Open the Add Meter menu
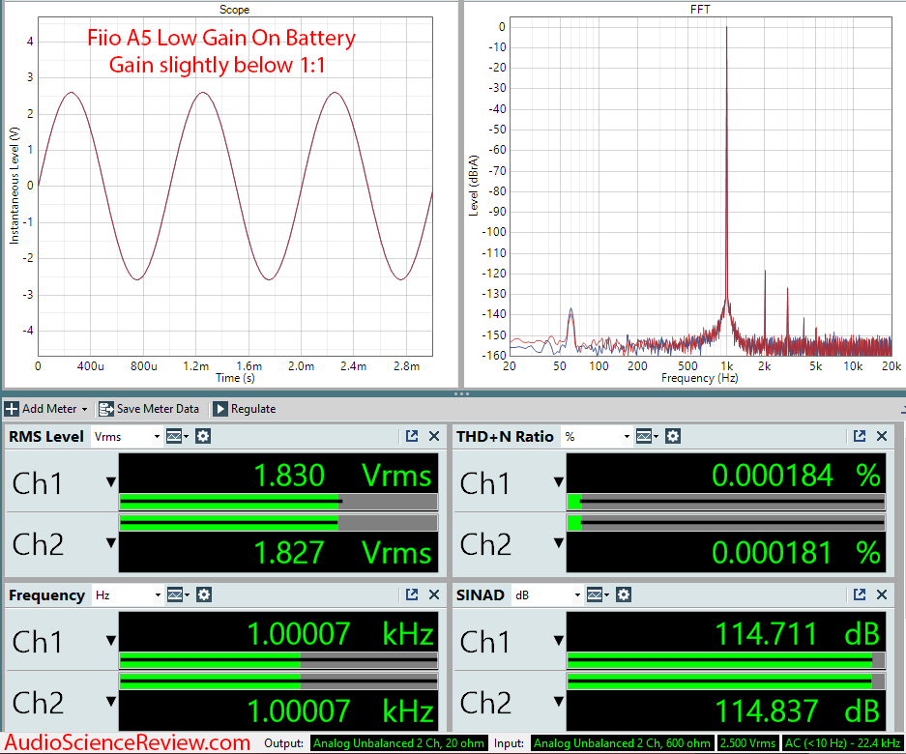 46,409
